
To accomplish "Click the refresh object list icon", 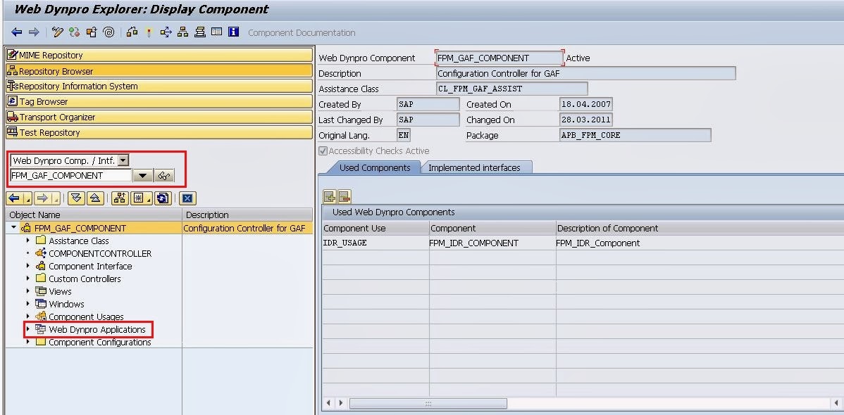I will coord(163,198).
